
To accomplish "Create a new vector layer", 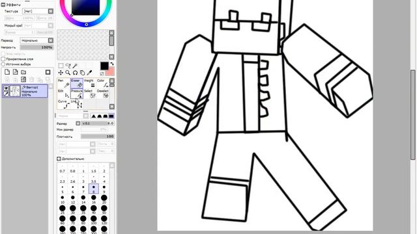I will (x=16, y=72).
